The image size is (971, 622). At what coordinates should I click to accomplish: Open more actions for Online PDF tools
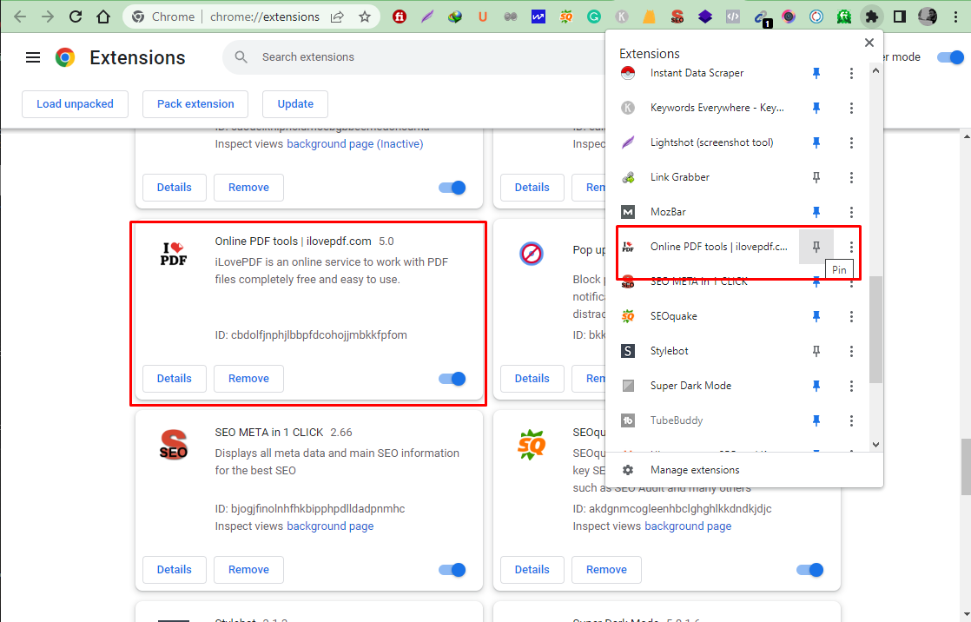pyautogui.click(x=851, y=247)
